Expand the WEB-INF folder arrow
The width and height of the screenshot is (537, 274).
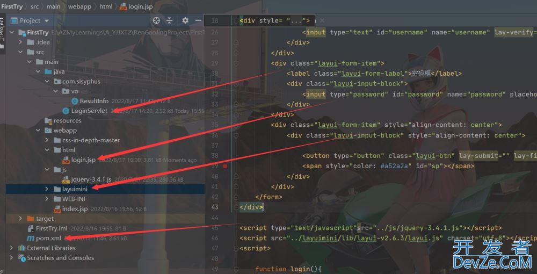47,199
